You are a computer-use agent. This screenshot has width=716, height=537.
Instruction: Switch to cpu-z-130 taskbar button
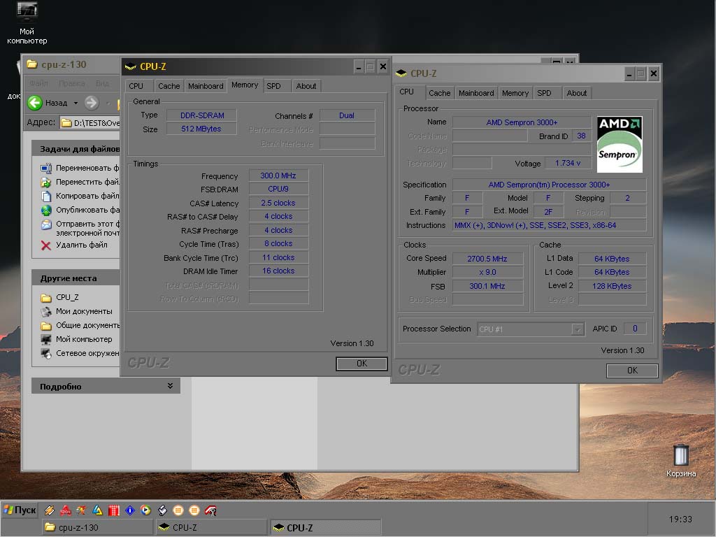pos(98,527)
